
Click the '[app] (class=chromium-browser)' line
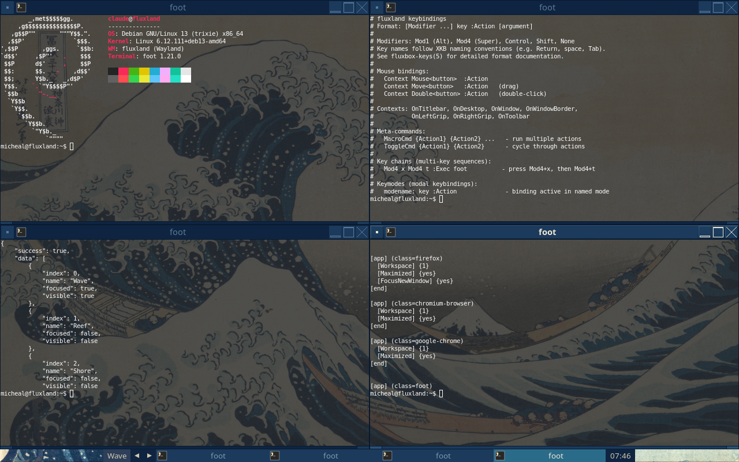click(422, 303)
